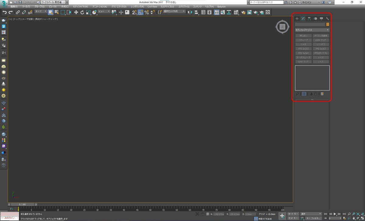
Task: Open the モディファイヤ(M) menu
Action: click(81, 6)
